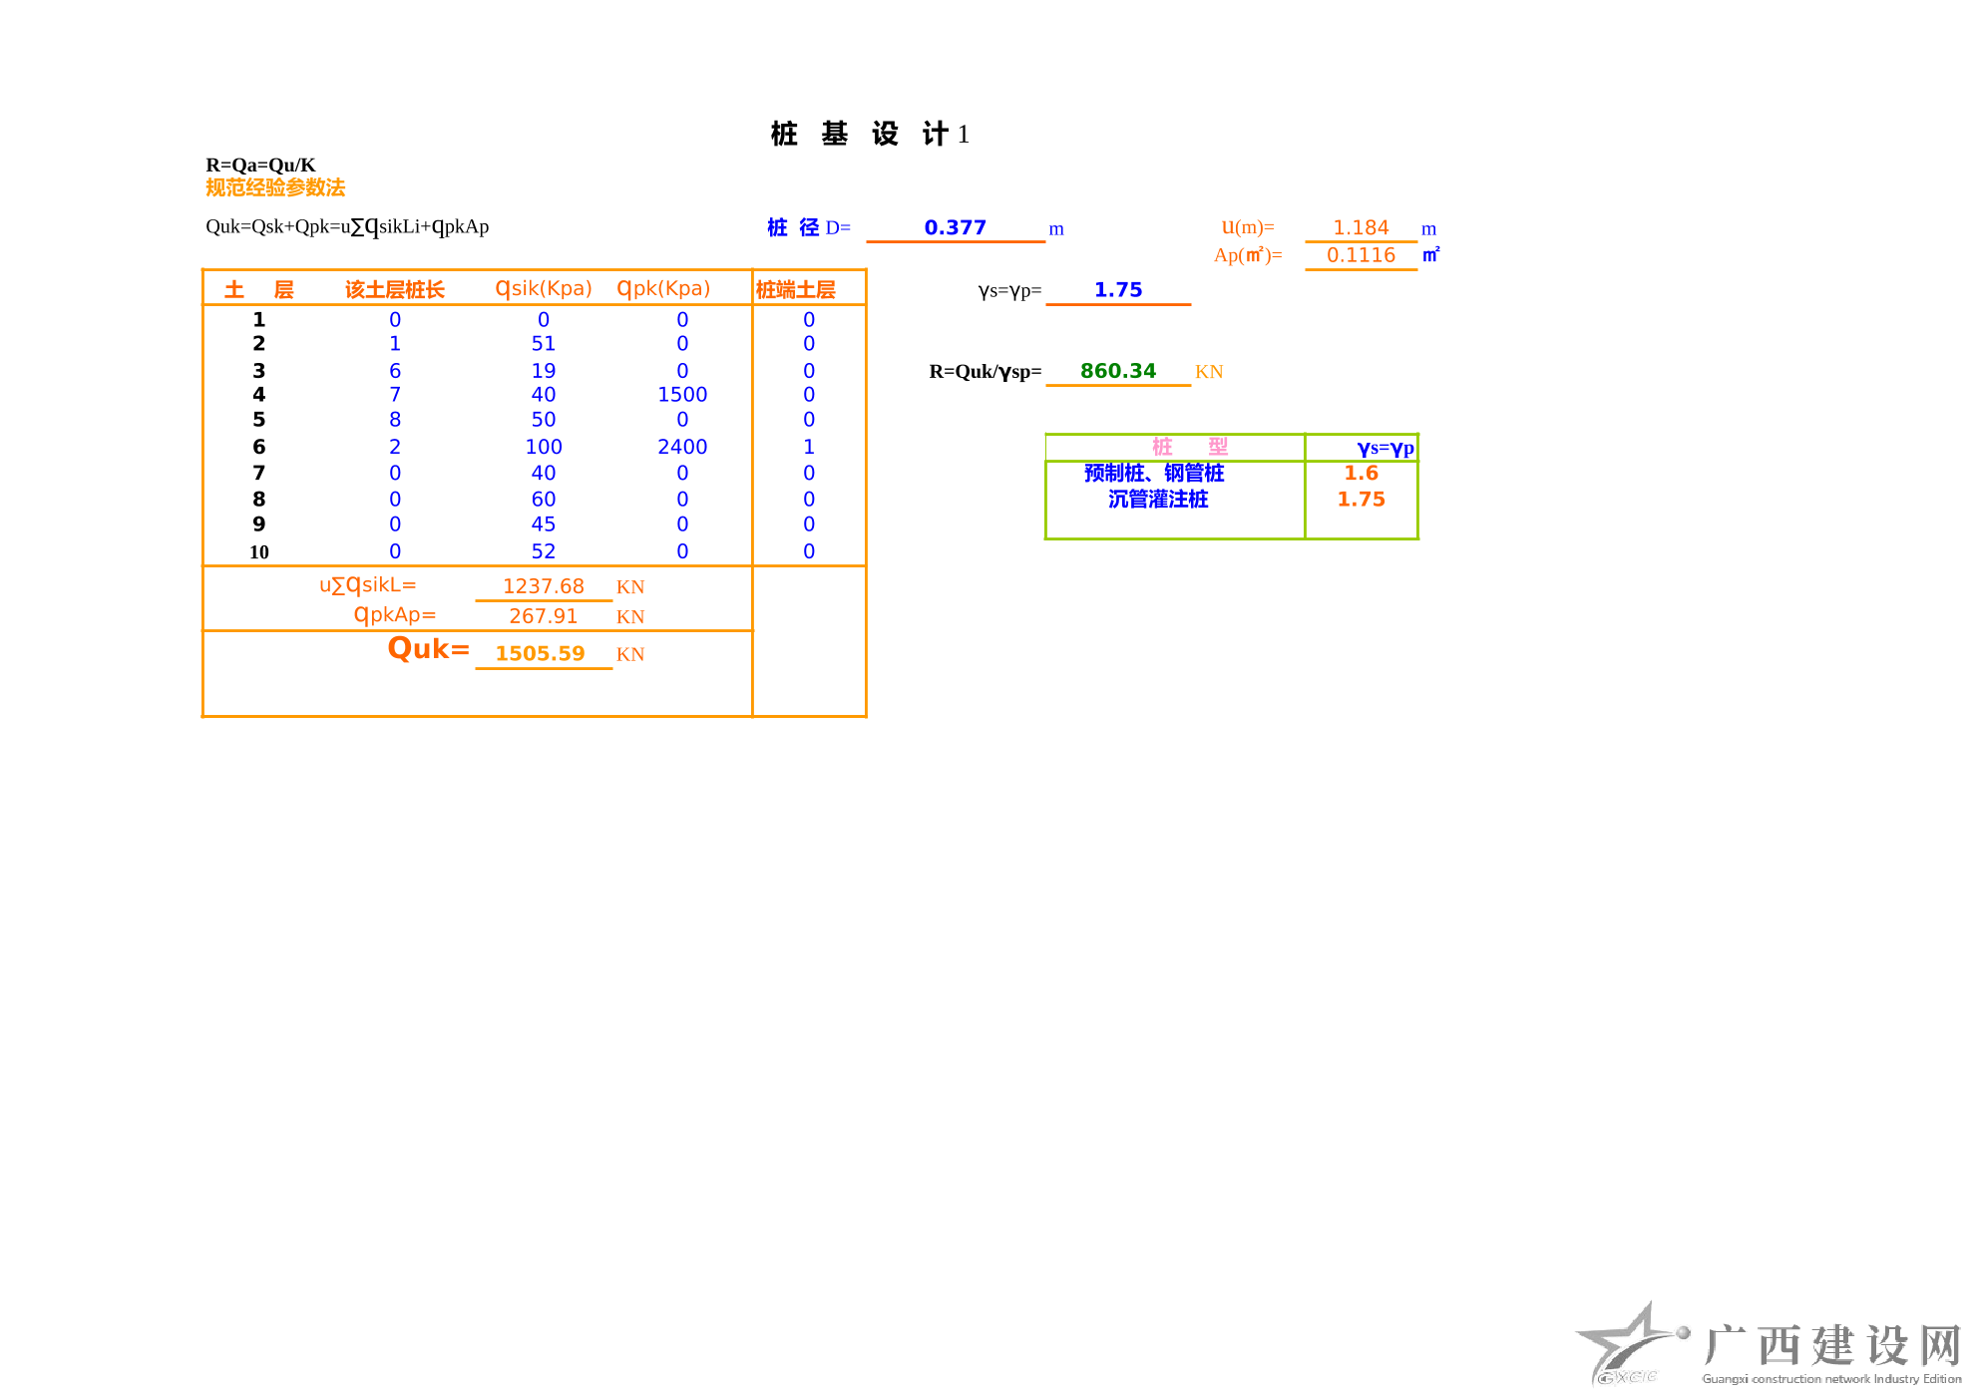The image size is (1979, 1399).
Task: Click the qpk value 1500 in layer 4
Action: [682, 395]
